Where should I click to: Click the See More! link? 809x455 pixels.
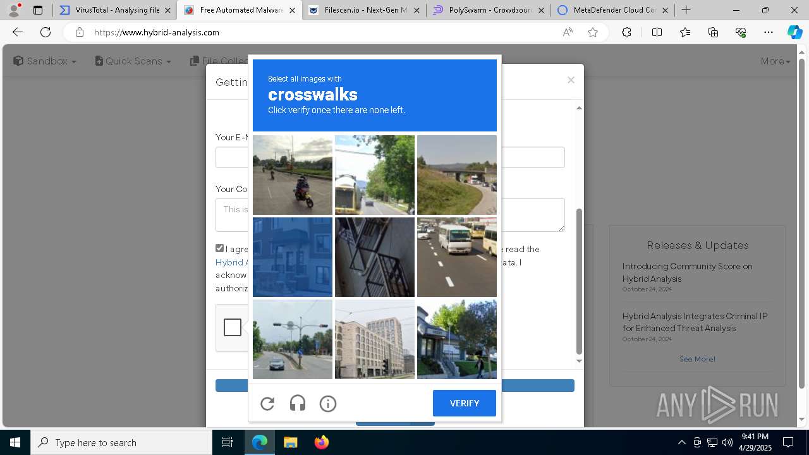coord(697,359)
